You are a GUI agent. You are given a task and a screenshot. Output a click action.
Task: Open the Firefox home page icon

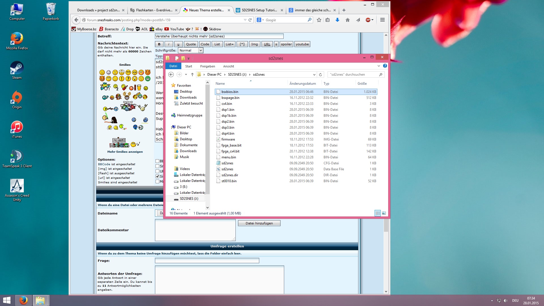tap(347, 20)
